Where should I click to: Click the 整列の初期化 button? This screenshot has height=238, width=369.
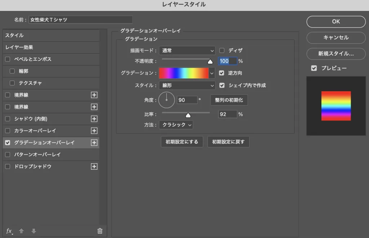pyautogui.click(x=229, y=100)
